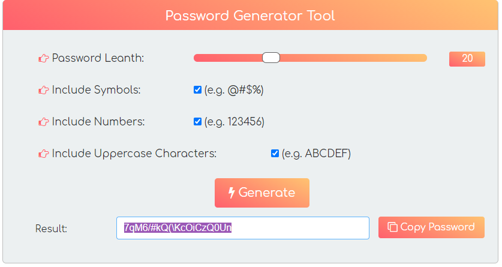Toggle the Include Numbers checkbox
Image resolution: width=502 pixels, height=267 pixels.
[197, 122]
